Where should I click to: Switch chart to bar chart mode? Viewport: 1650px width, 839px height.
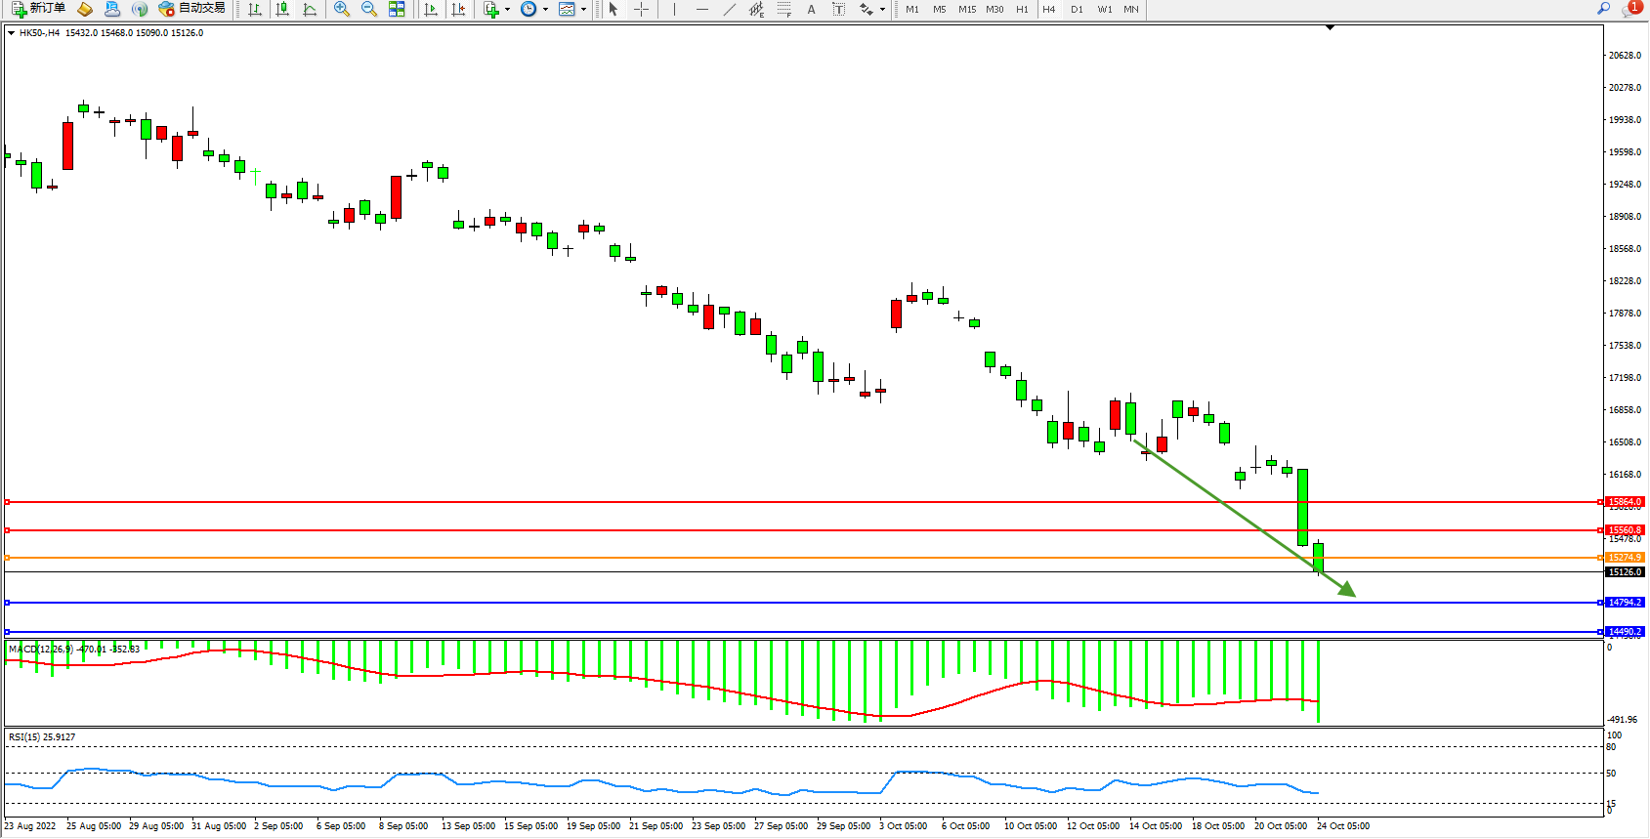(x=255, y=9)
